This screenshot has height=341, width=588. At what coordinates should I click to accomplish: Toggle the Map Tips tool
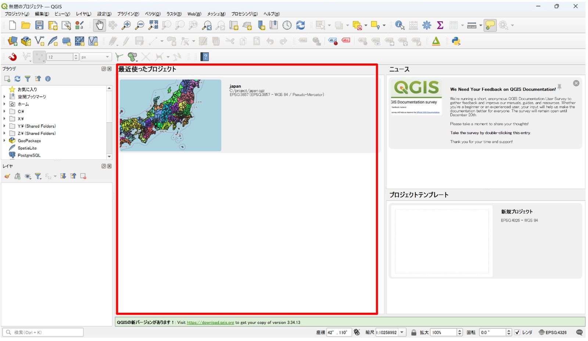coord(490,25)
